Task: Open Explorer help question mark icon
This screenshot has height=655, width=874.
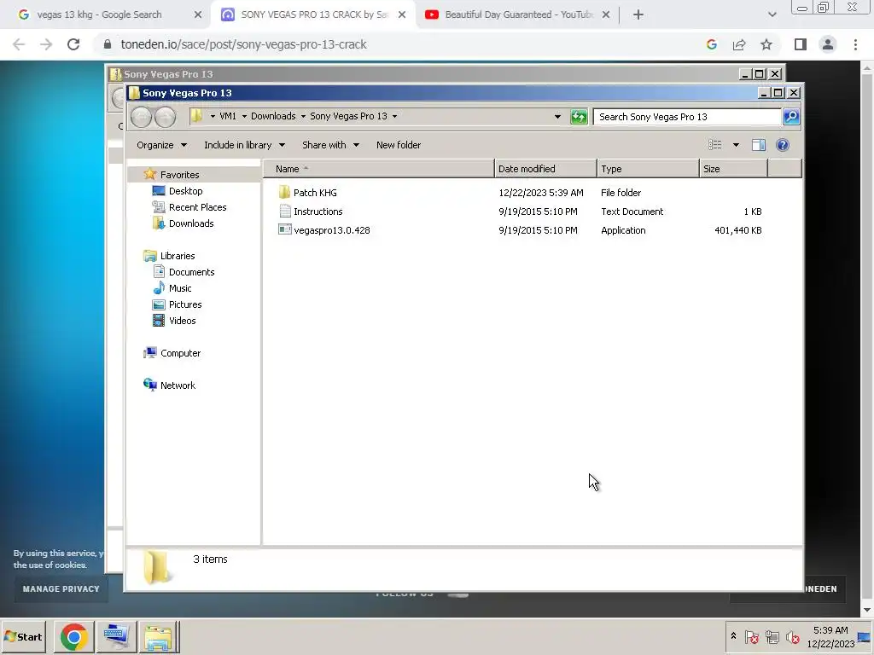Action: pos(783,145)
